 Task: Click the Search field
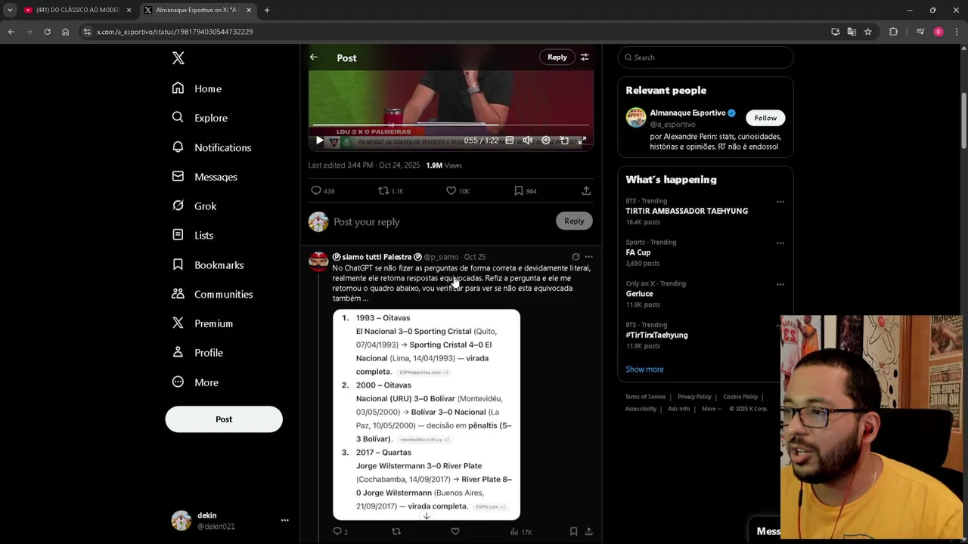point(706,57)
